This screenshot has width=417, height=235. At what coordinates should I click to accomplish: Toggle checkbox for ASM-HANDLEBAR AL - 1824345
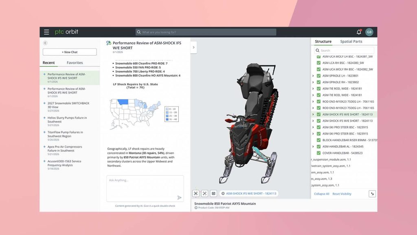tap(318, 146)
